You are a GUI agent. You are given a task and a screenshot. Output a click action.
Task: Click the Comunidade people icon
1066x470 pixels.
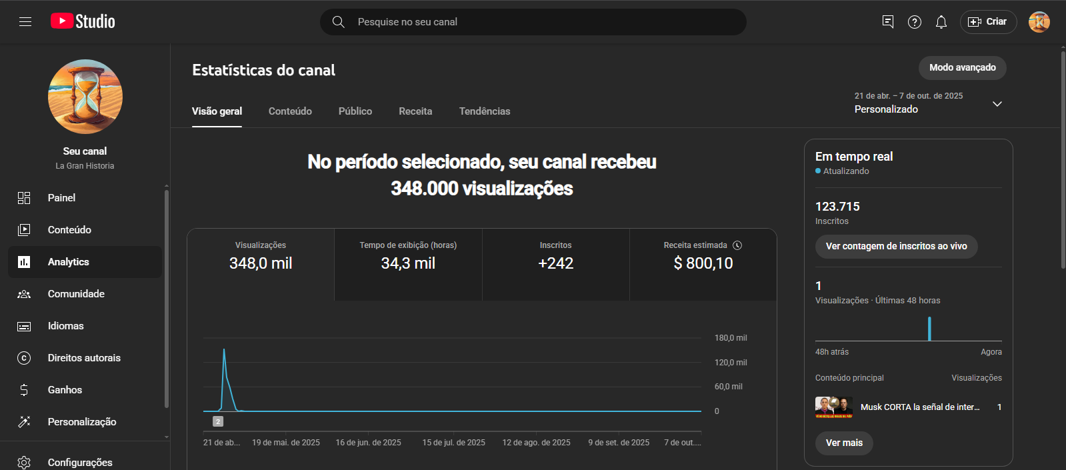tap(24, 294)
